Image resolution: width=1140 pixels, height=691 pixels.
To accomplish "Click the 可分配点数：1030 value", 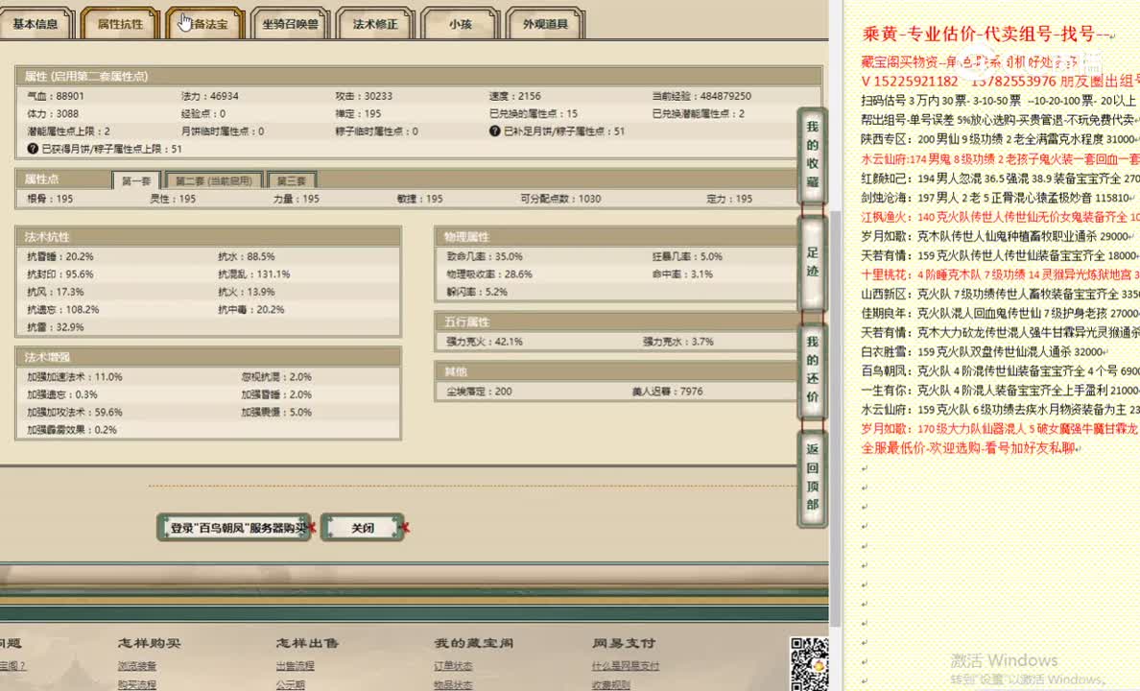I will tap(560, 199).
